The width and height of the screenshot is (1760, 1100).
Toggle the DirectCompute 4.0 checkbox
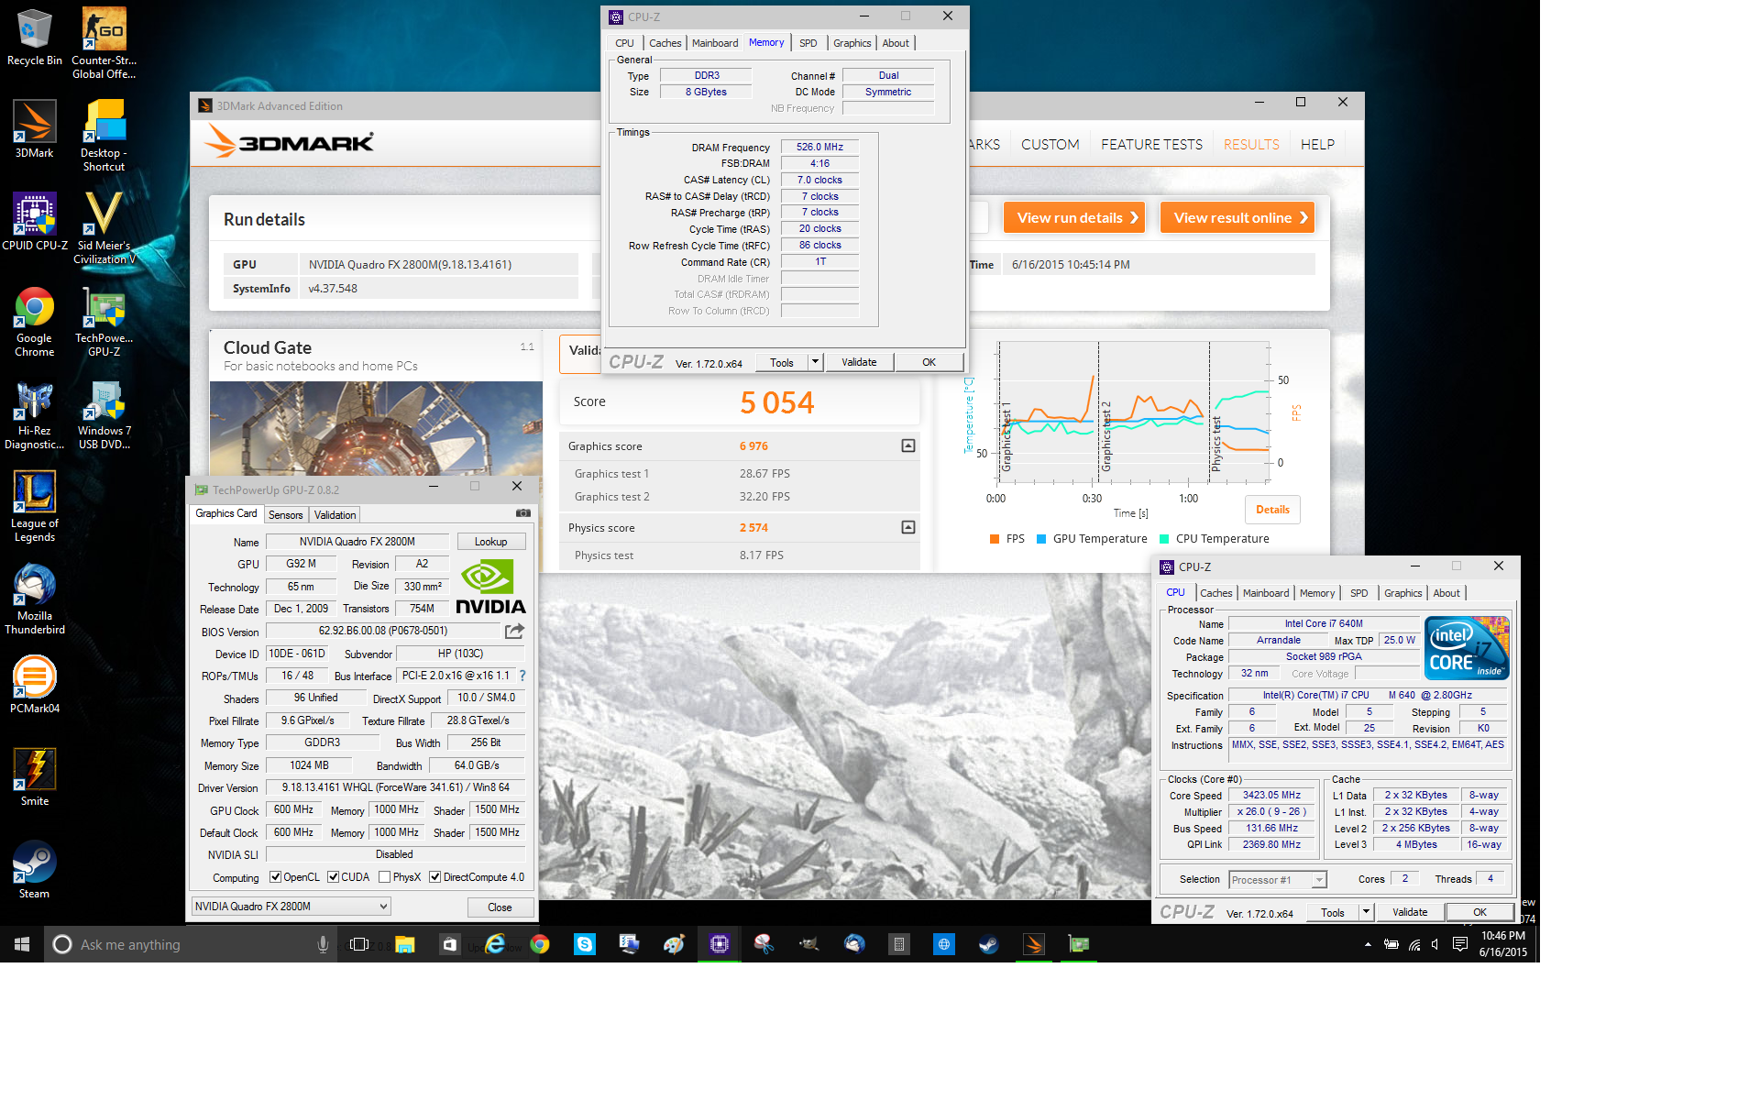pos(435,877)
